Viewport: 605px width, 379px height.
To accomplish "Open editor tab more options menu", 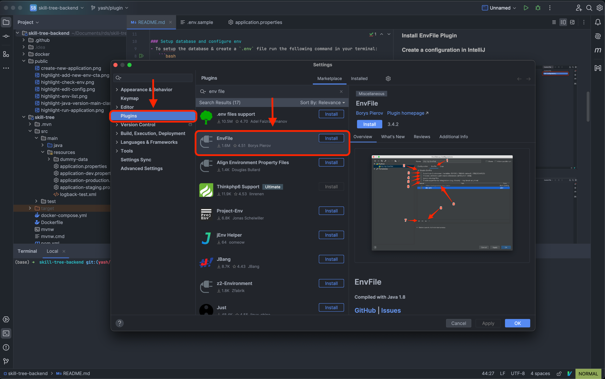I will coord(584,22).
